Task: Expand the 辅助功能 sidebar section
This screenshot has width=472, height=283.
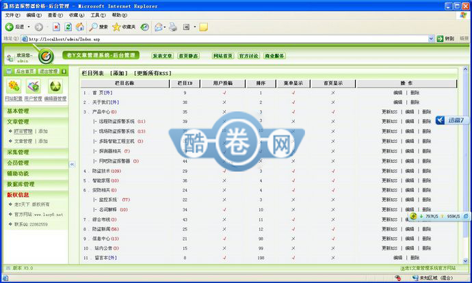Action: click(x=36, y=174)
